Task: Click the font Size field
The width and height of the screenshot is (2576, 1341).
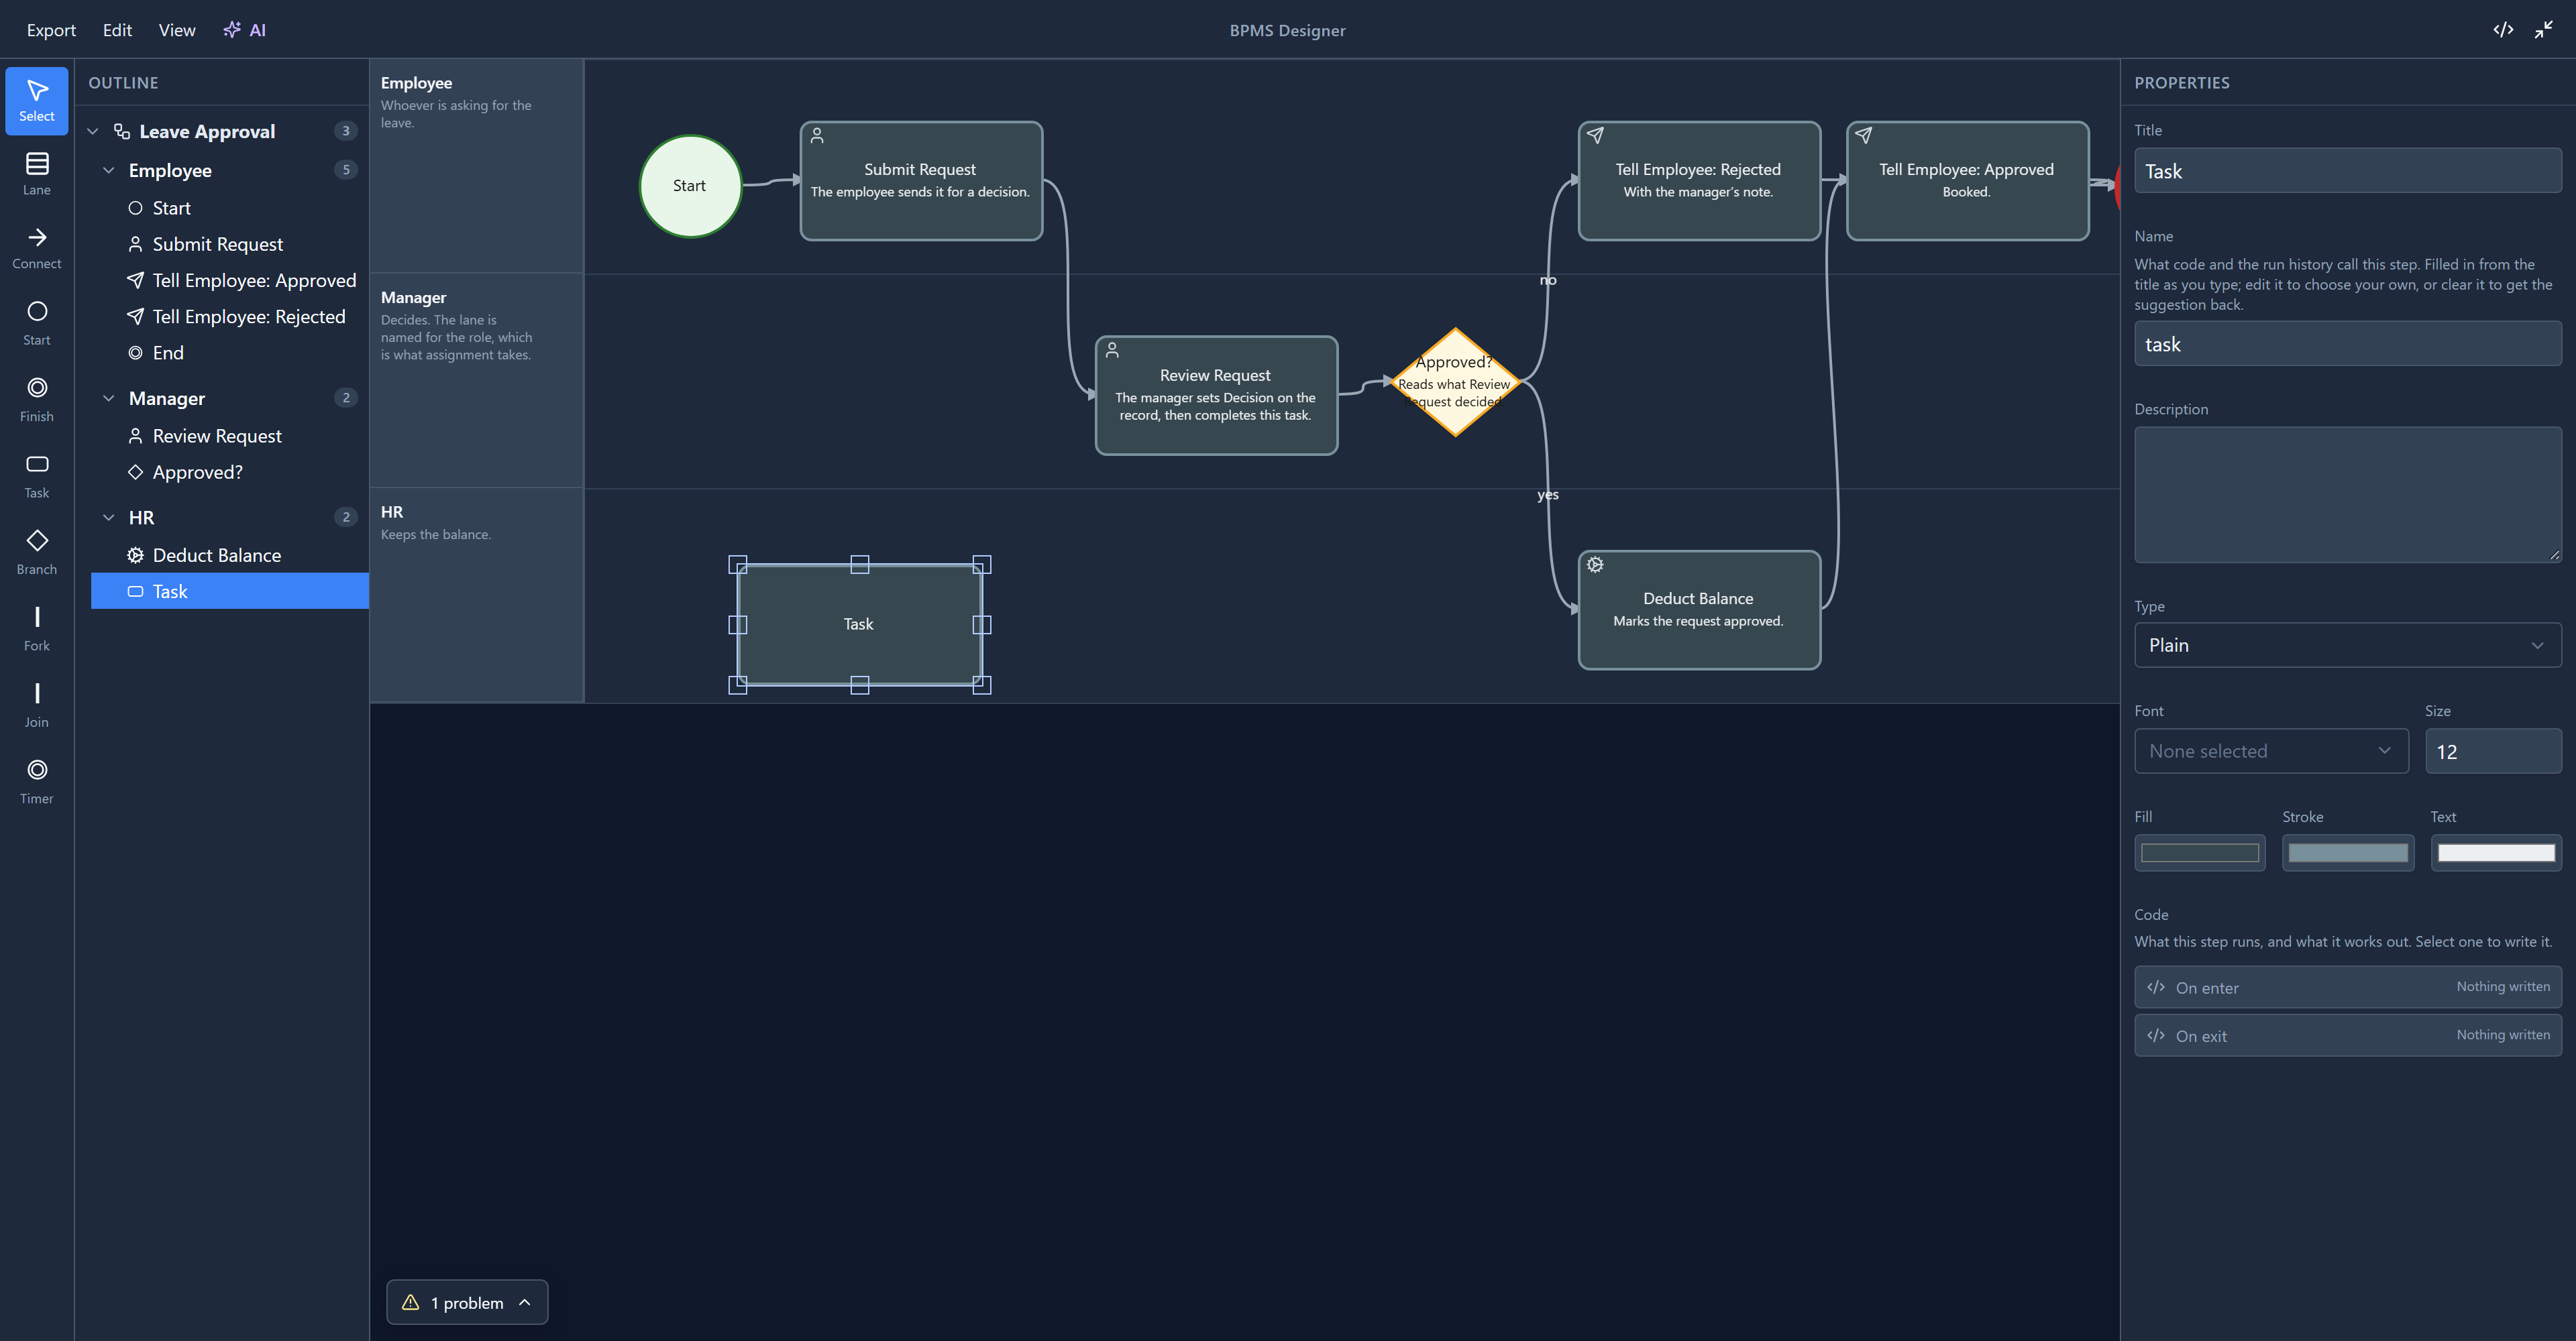Action: click(2493, 752)
